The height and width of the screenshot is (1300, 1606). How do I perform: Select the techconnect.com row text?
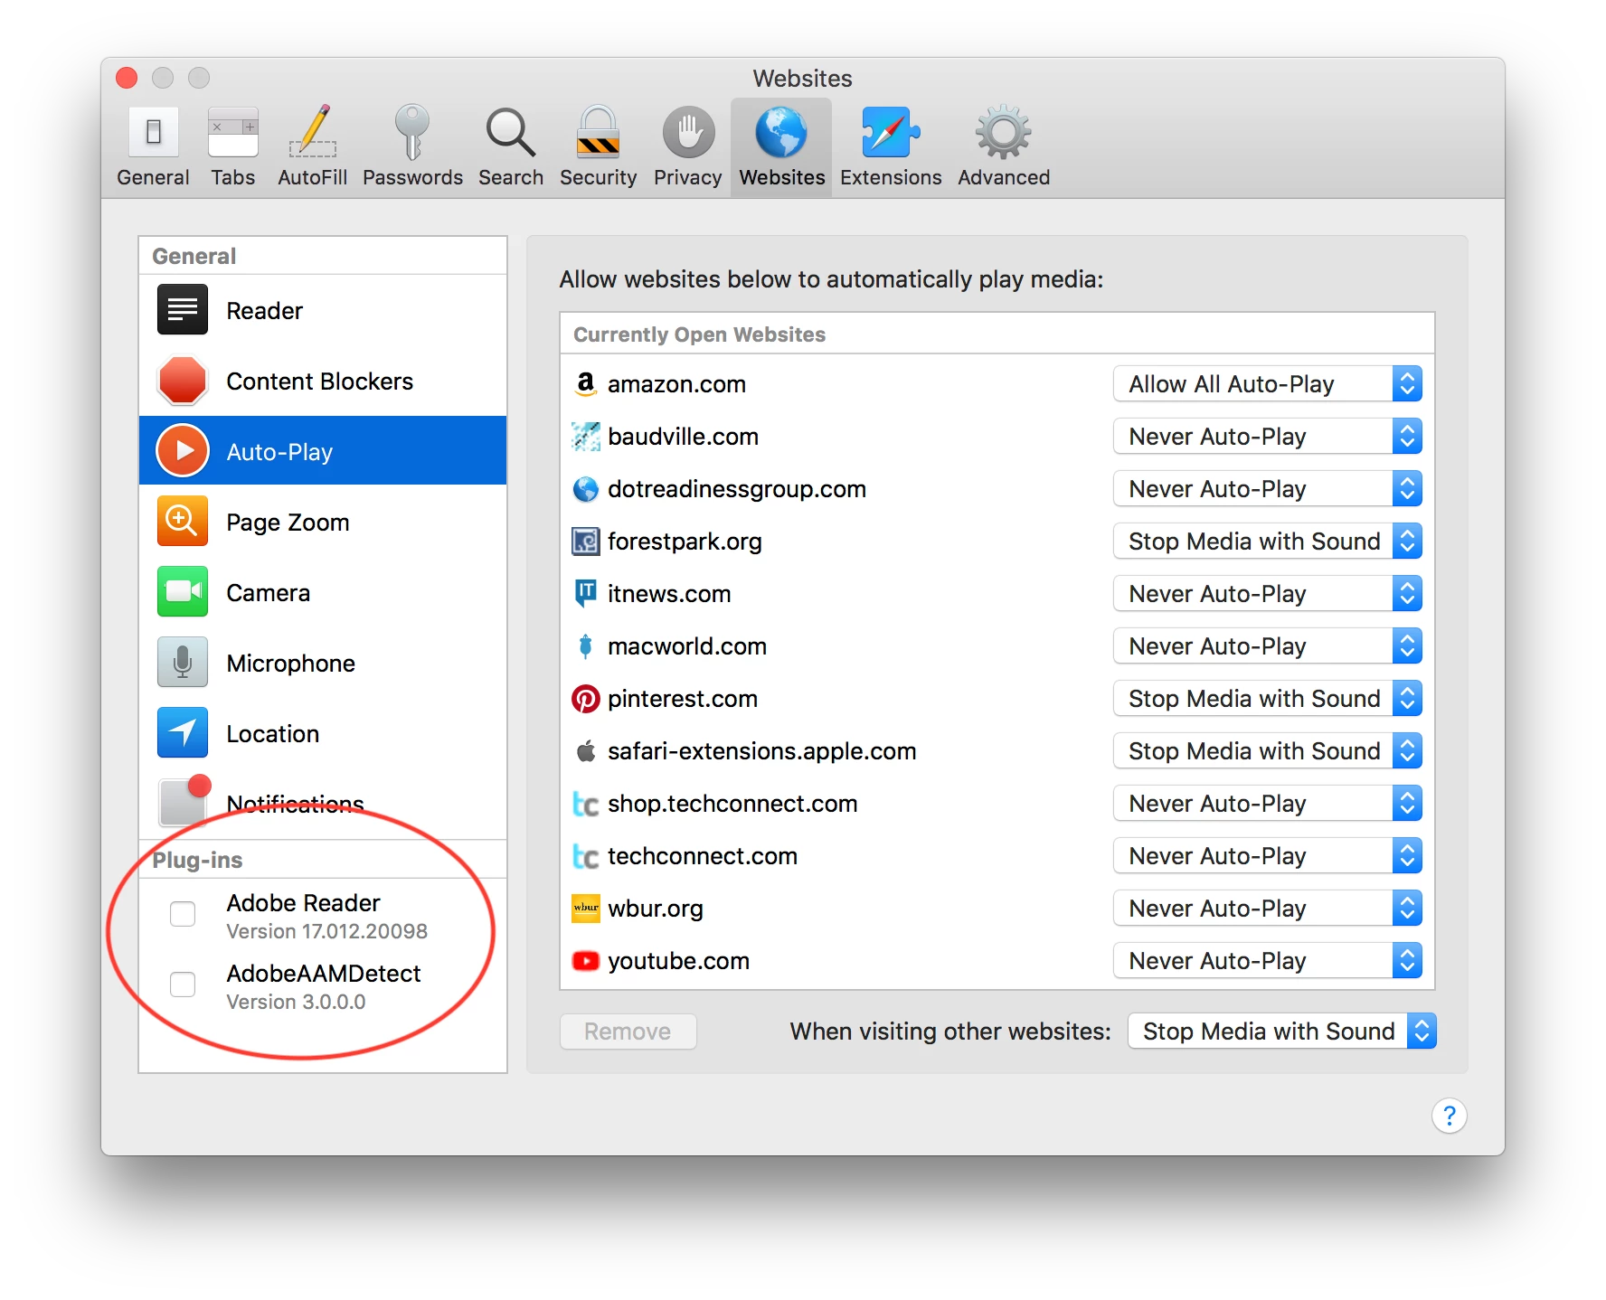pyautogui.click(x=703, y=856)
